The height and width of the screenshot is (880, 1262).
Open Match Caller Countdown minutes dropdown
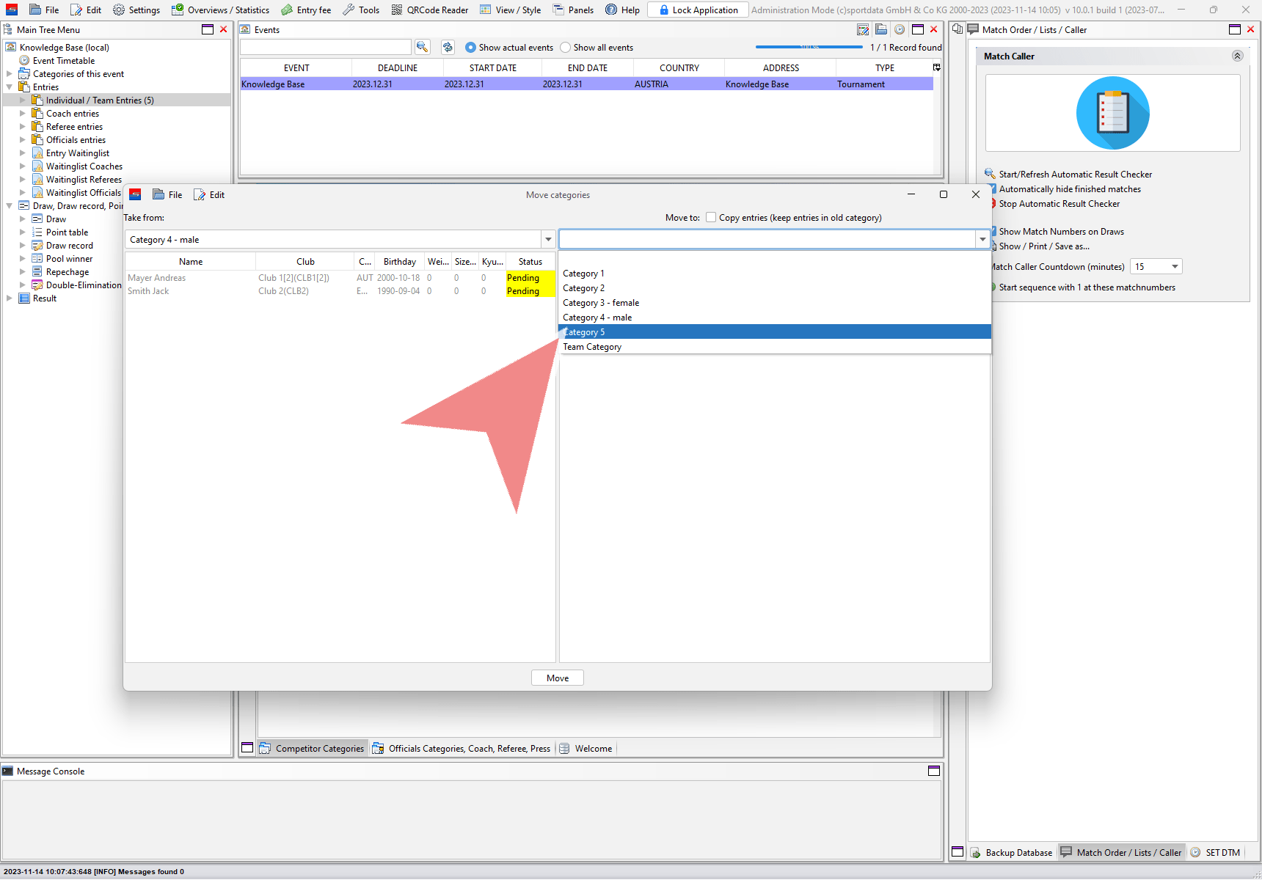click(x=1175, y=267)
